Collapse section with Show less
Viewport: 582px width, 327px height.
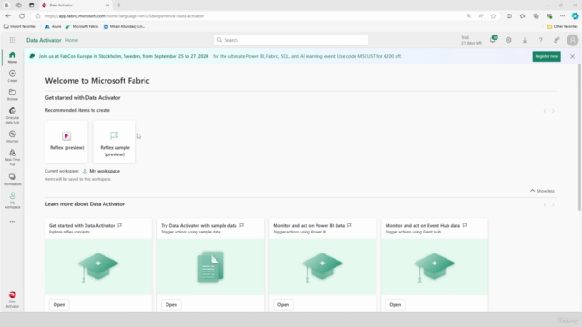tap(542, 191)
